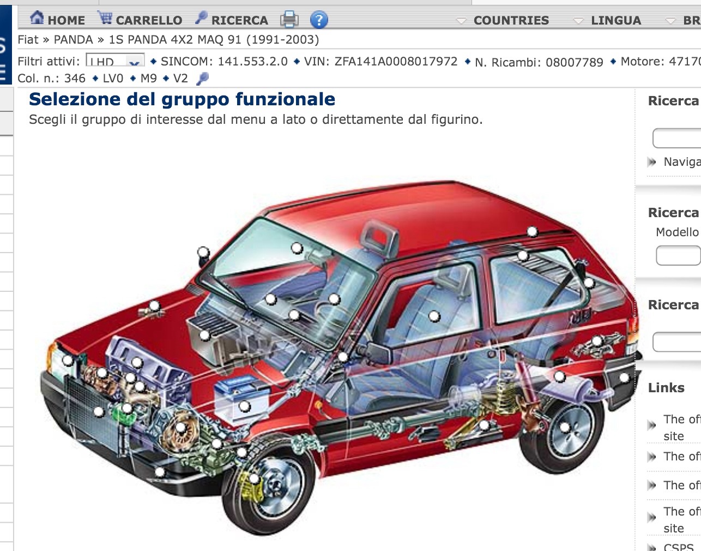
Task: Click the Col. n.: 346 filter text
Action: [x=51, y=78]
